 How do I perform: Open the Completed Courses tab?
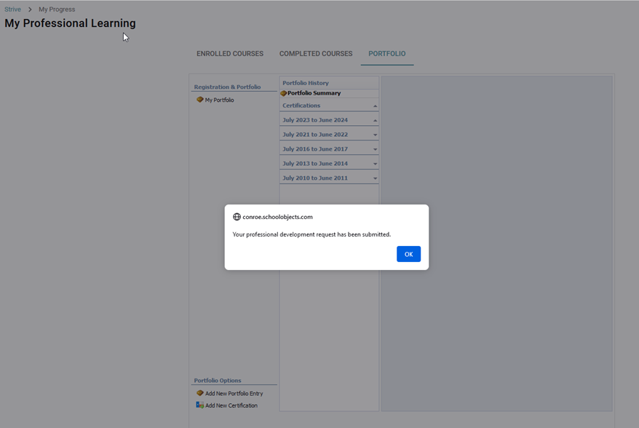[316, 54]
